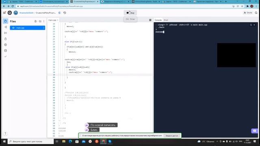Open the AnastasiiaGlukh profile link
The image size is (260, 146).
(26, 13)
